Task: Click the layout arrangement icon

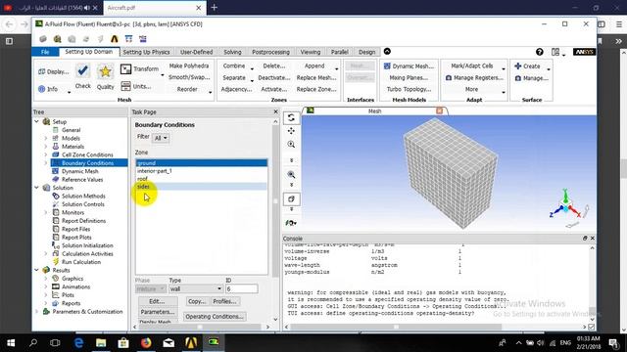Action: click(x=555, y=52)
